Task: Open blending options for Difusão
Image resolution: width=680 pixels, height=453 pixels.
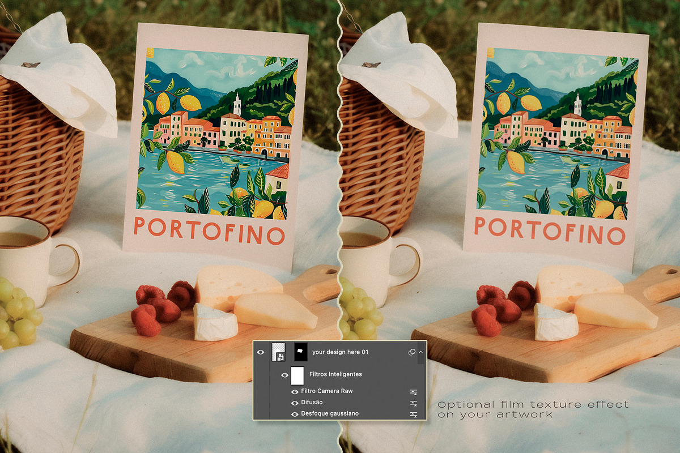Action: tap(414, 403)
